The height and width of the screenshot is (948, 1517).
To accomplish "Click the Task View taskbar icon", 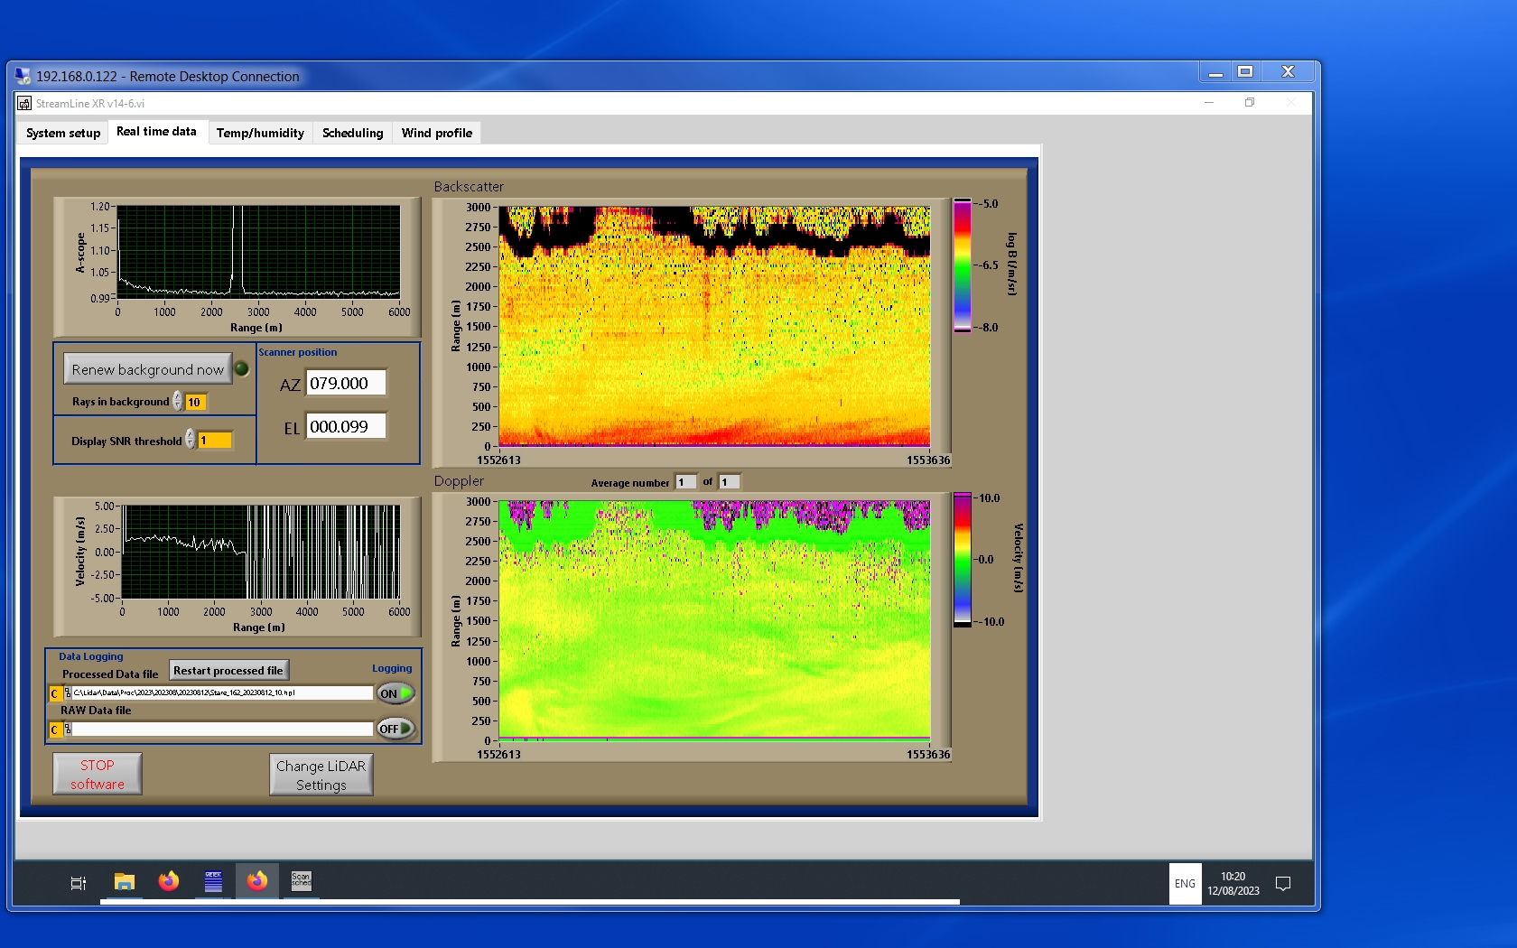I will coord(79,883).
